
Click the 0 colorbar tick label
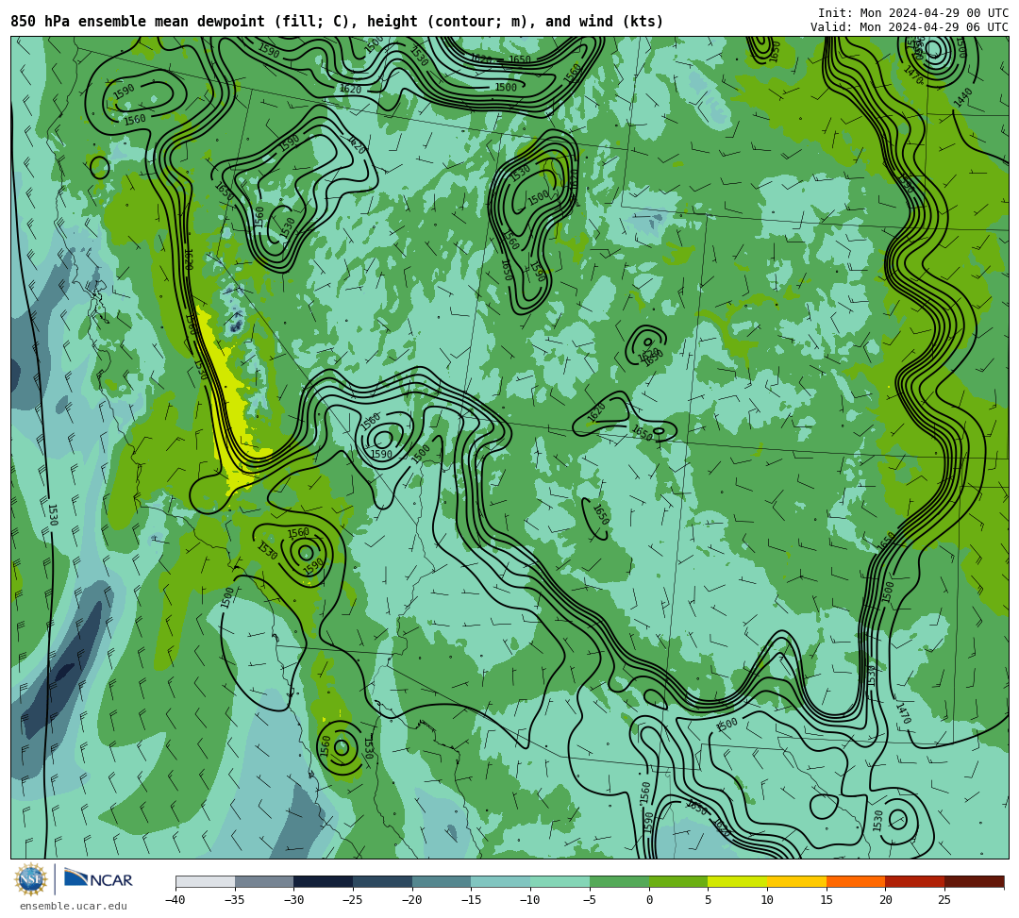(648, 900)
